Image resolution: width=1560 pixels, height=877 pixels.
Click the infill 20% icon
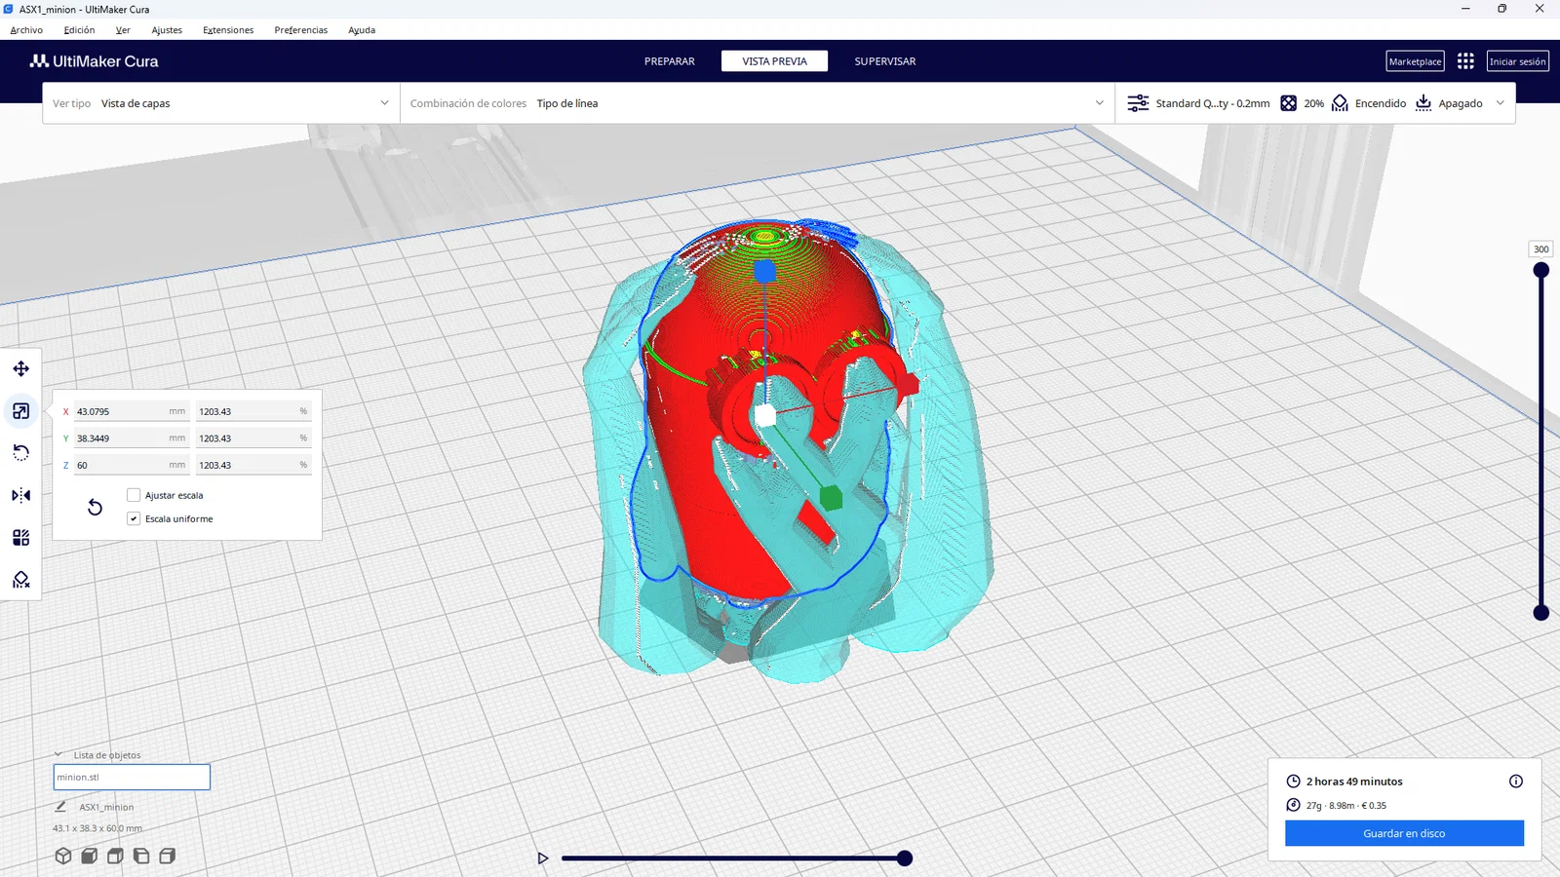(x=1288, y=103)
